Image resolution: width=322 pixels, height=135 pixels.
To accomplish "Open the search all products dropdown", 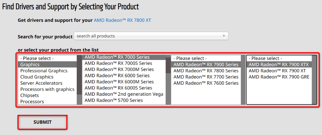I will [151, 36].
